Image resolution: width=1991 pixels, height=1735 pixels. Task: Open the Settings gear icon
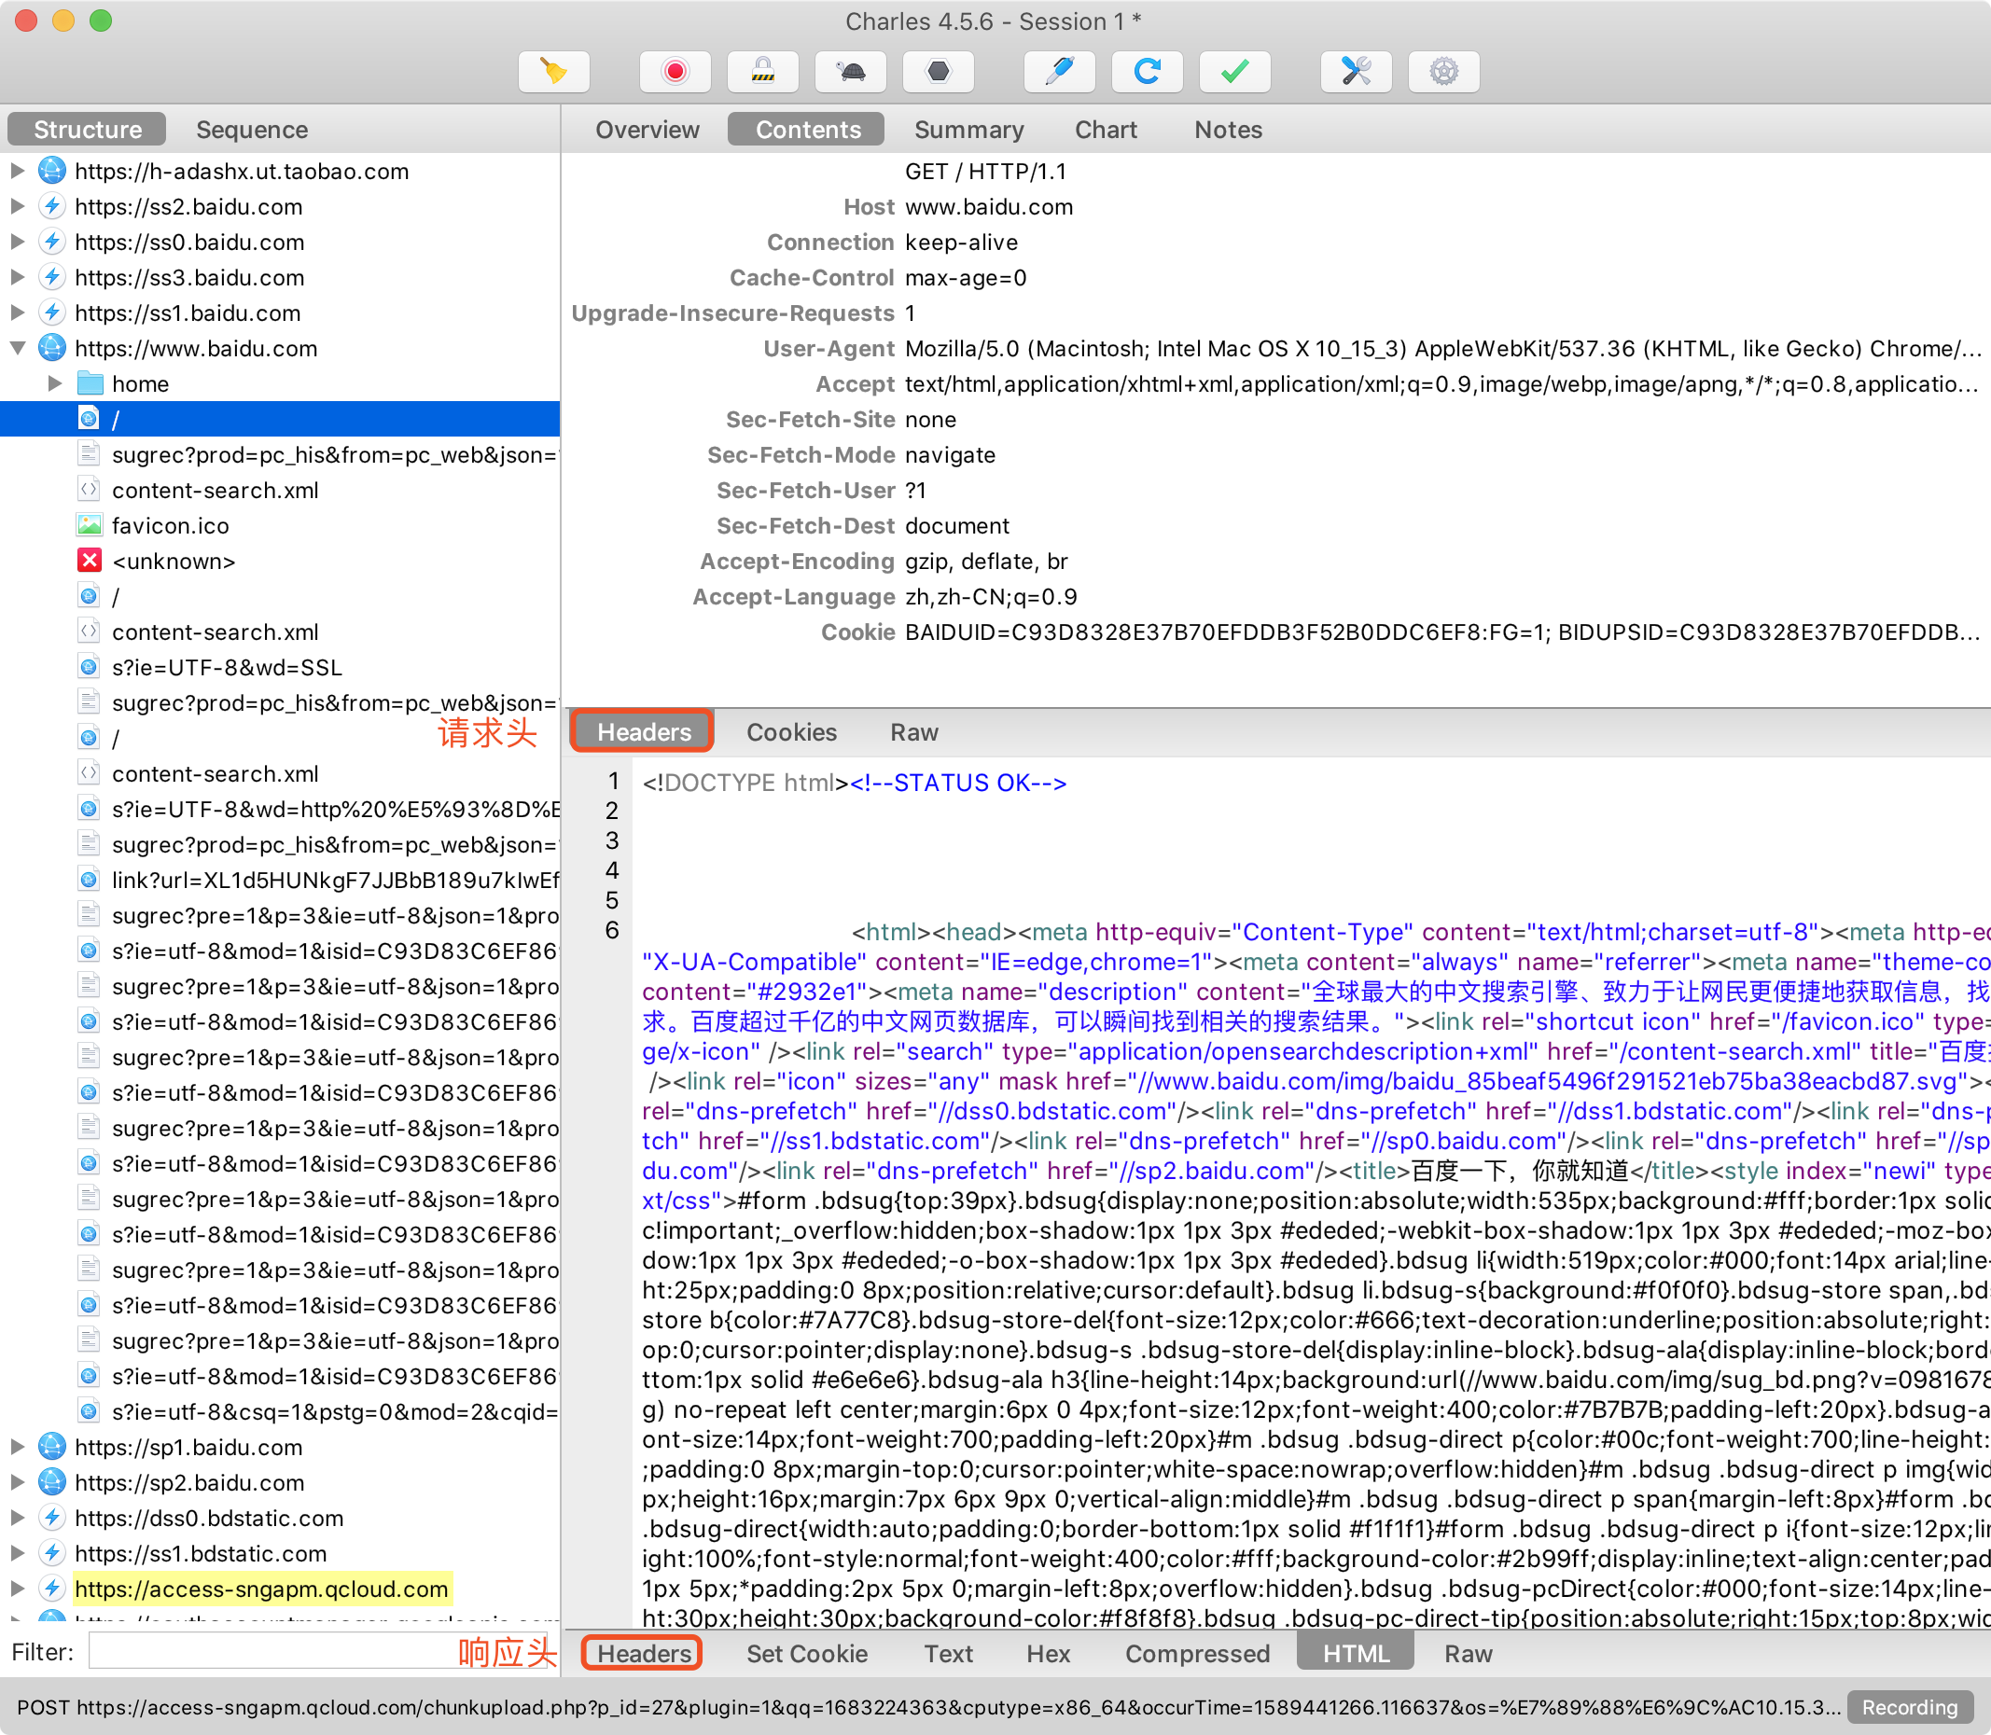[1444, 72]
